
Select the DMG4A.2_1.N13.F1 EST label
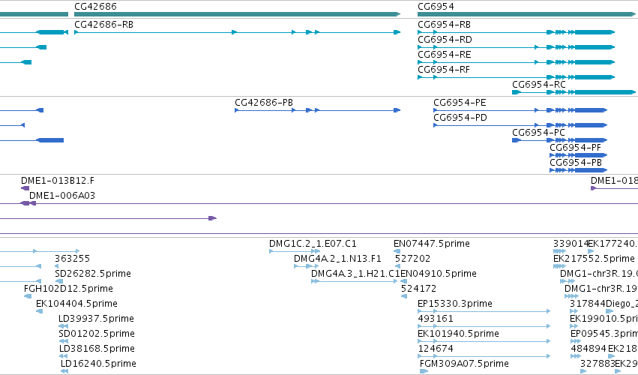point(337,259)
